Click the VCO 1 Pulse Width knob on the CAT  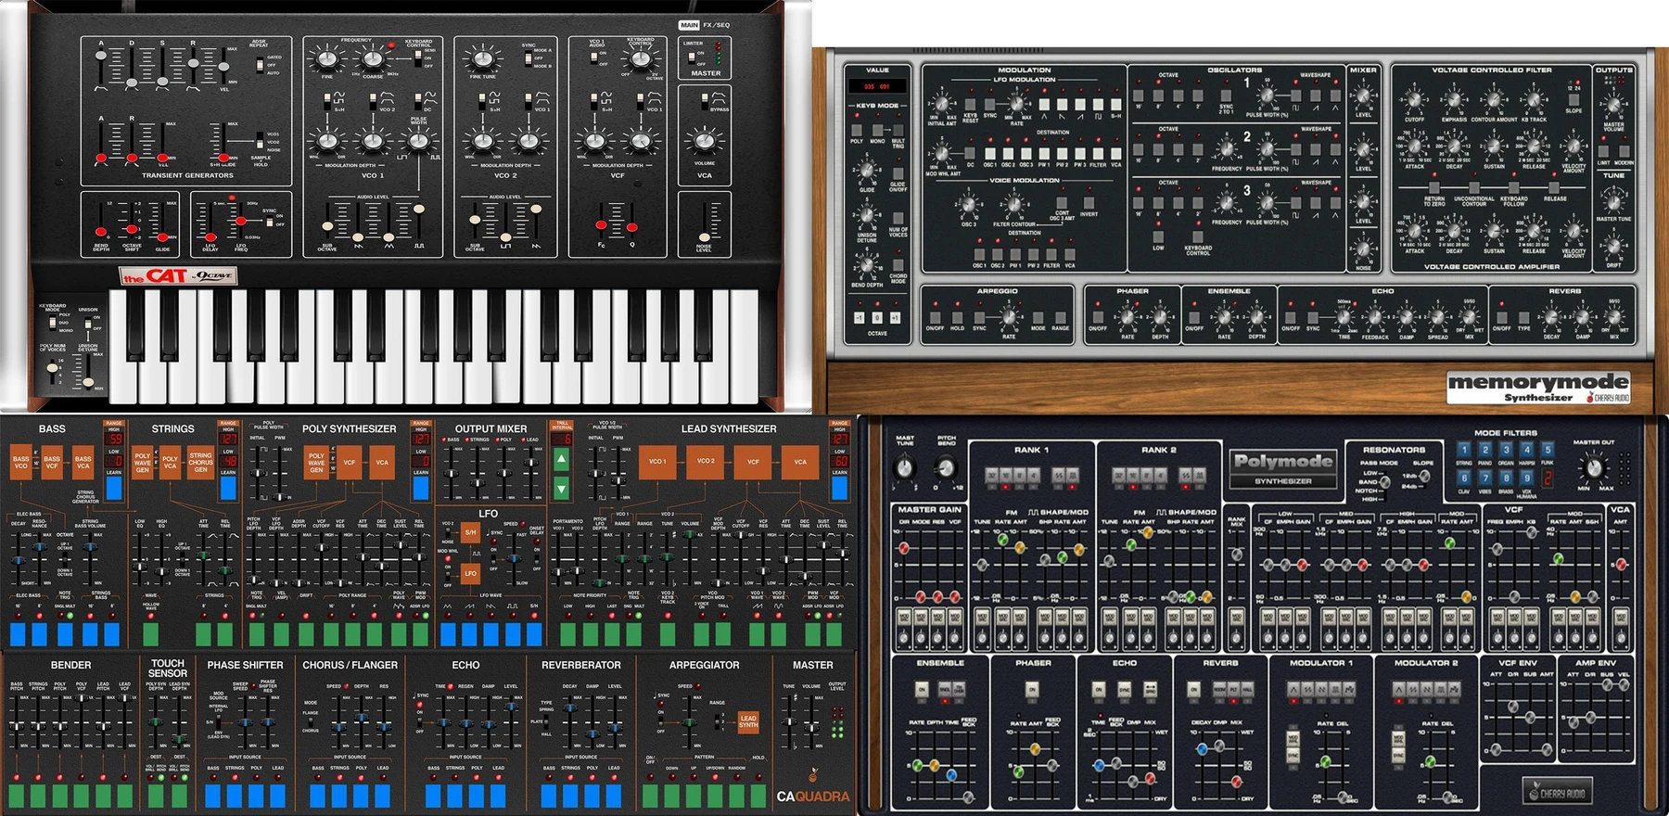pos(418,141)
